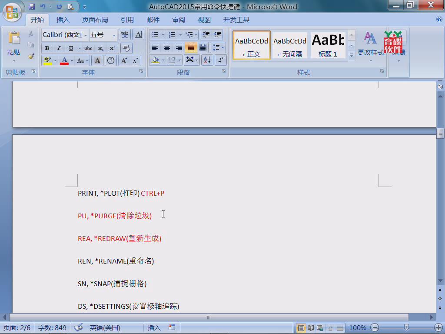Click the distributed alignment icon
445x334 pixels.
point(203,47)
